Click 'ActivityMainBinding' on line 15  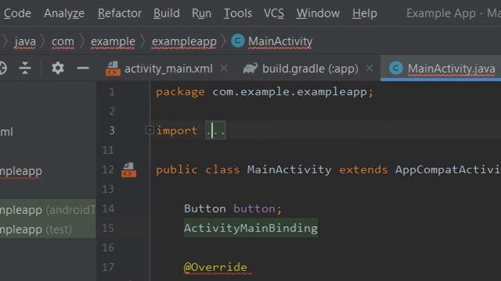pyautogui.click(x=250, y=228)
